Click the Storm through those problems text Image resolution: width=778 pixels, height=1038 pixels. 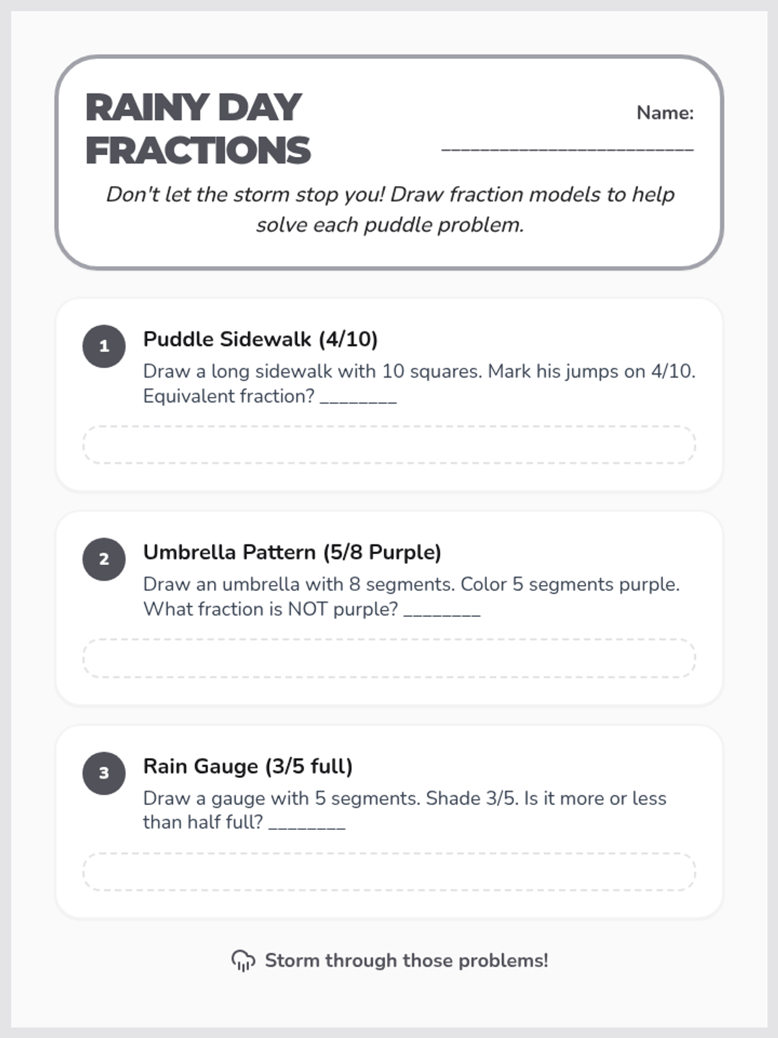click(406, 961)
